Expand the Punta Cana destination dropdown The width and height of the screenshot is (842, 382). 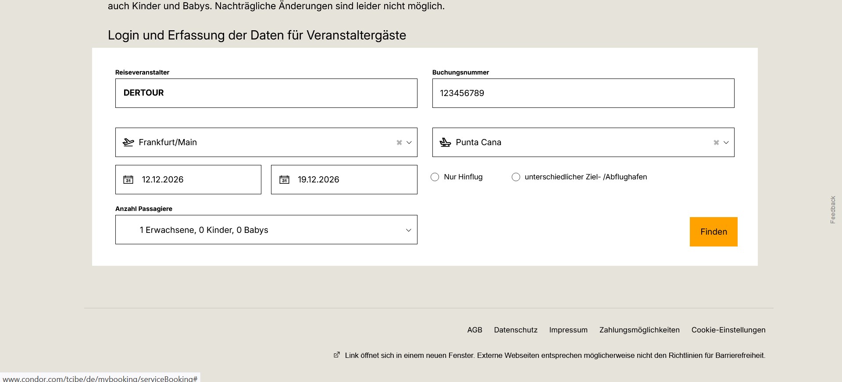coord(726,143)
